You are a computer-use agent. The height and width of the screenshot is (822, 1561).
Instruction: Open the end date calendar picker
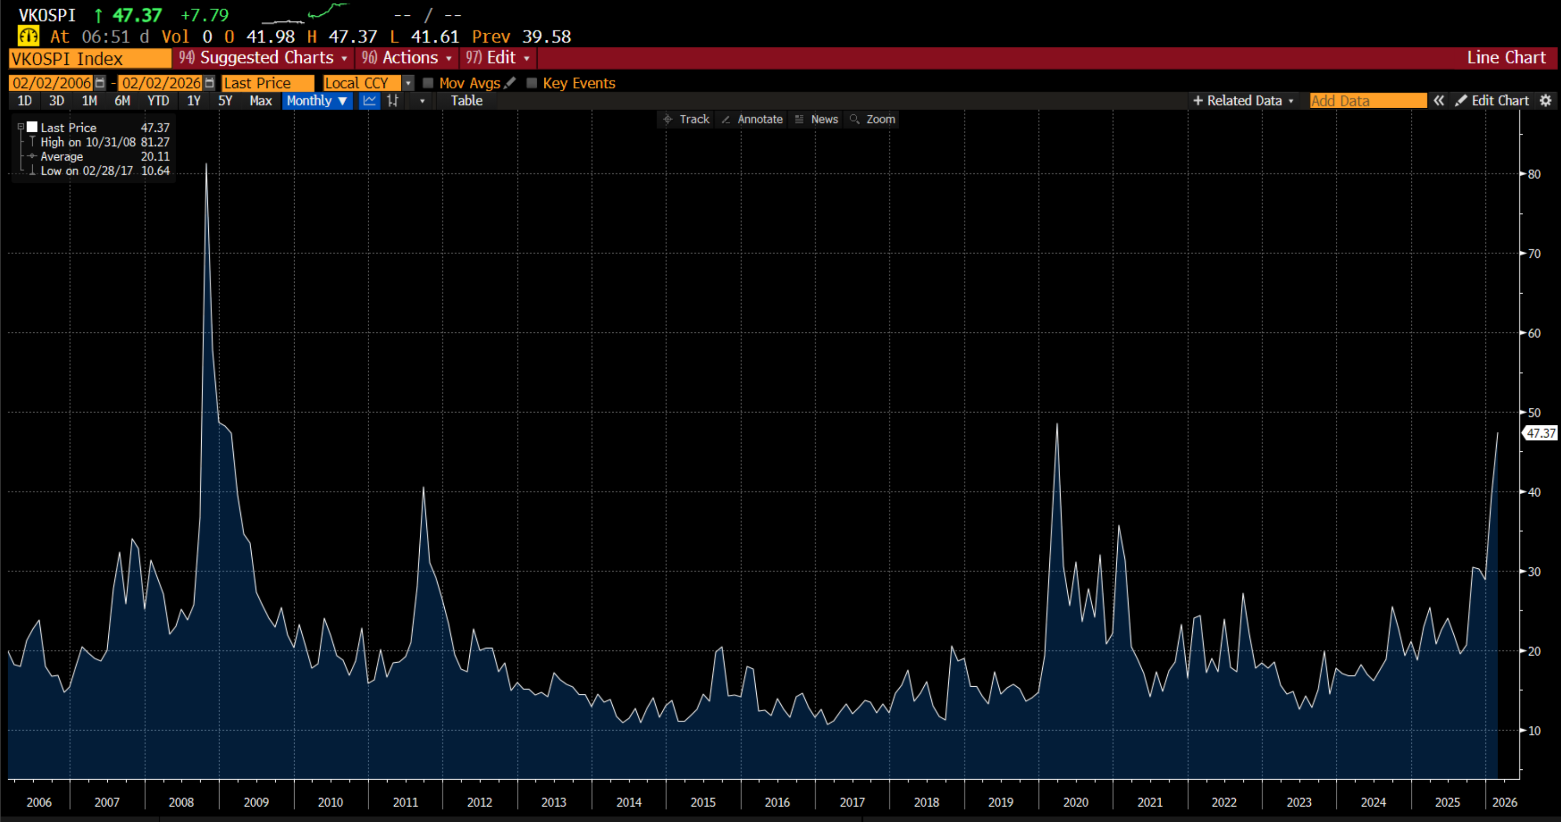coord(210,83)
